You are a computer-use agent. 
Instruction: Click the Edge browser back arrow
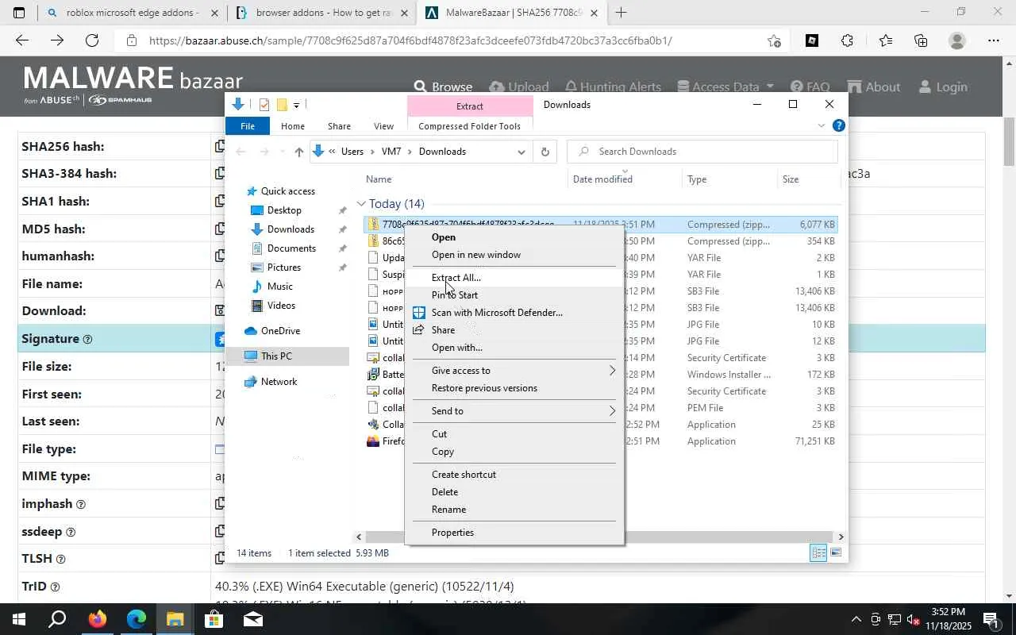[x=22, y=40]
